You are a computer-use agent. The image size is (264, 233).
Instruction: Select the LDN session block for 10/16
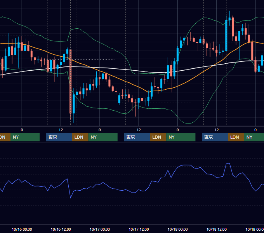80,137
